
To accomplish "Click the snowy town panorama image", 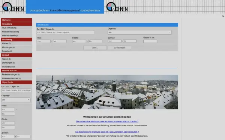I will 107,92.
